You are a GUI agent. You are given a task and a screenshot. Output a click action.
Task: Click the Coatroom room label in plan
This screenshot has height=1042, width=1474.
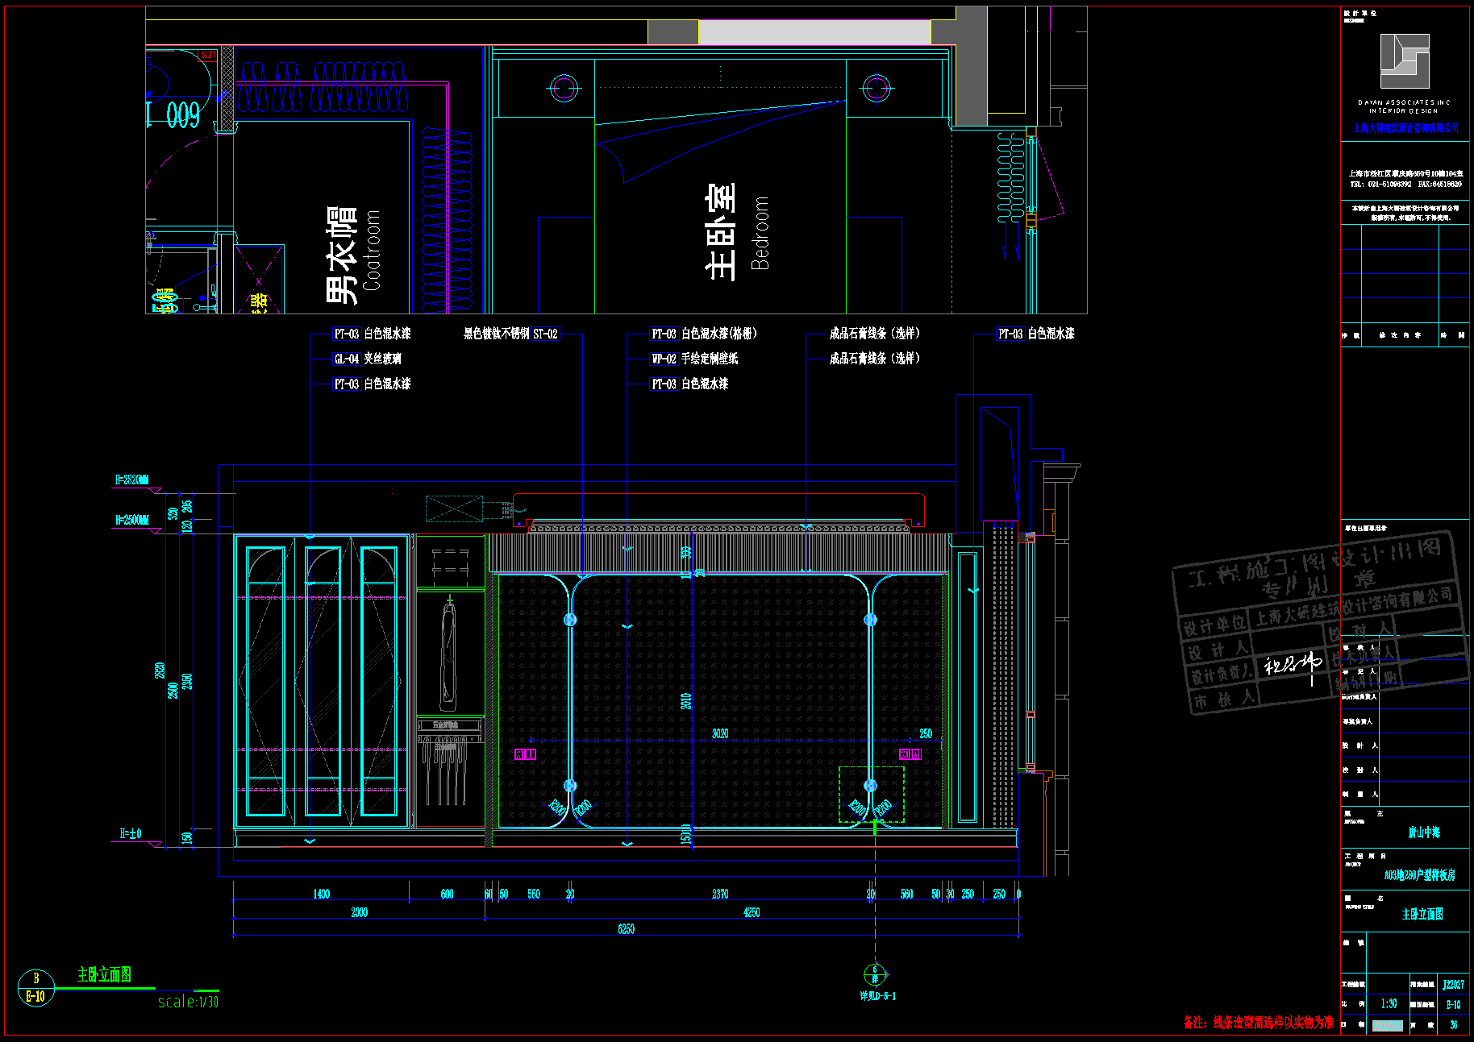(372, 250)
